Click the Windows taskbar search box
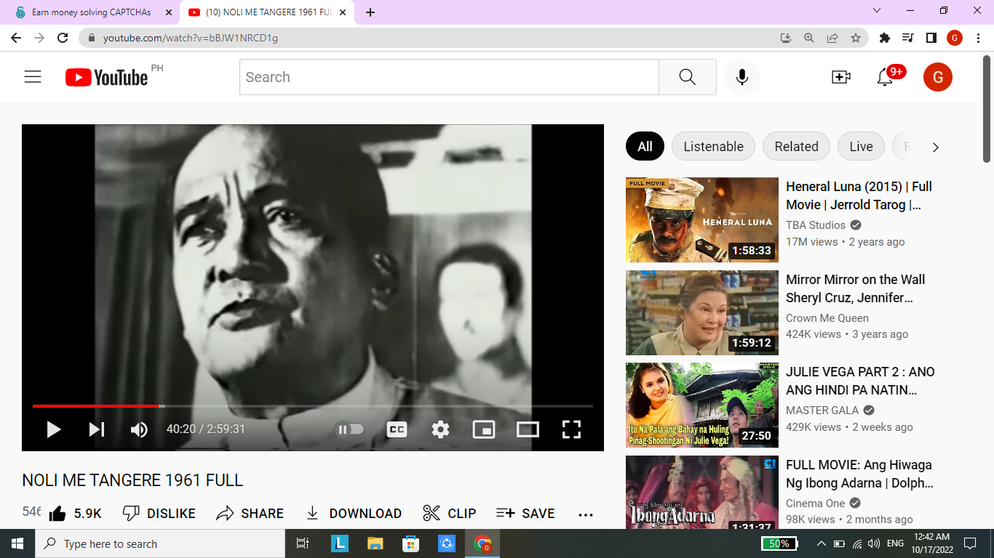 [160, 543]
